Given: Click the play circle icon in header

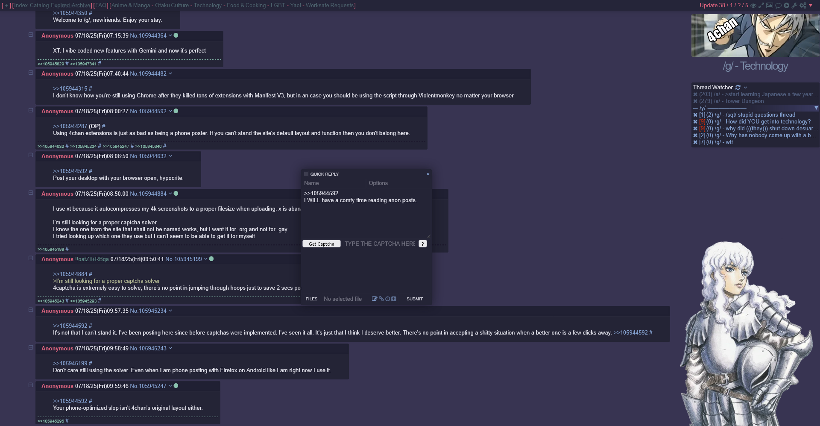Looking at the screenshot, I should [x=786, y=6].
